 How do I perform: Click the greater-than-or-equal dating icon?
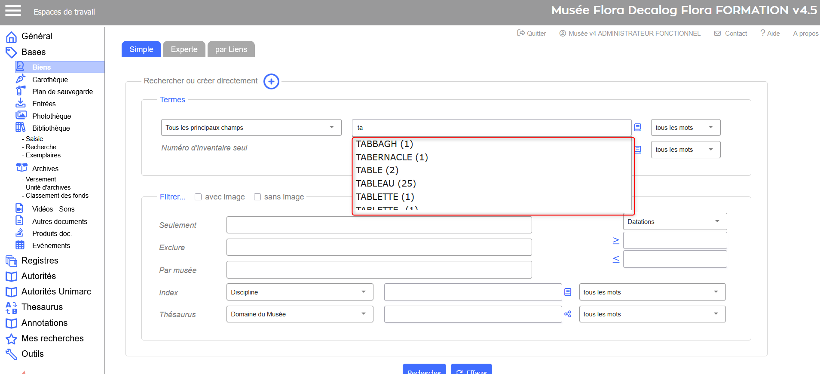tap(616, 241)
